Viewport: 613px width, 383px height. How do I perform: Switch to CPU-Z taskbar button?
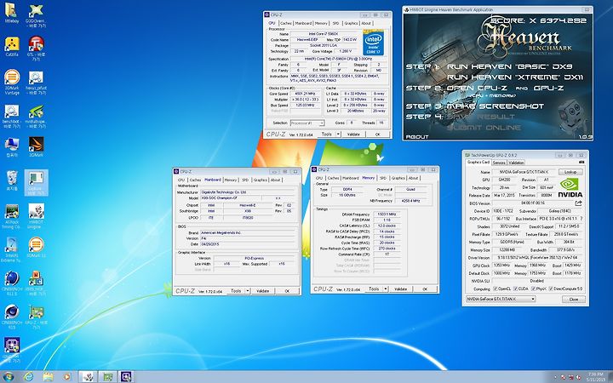click(127, 377)
